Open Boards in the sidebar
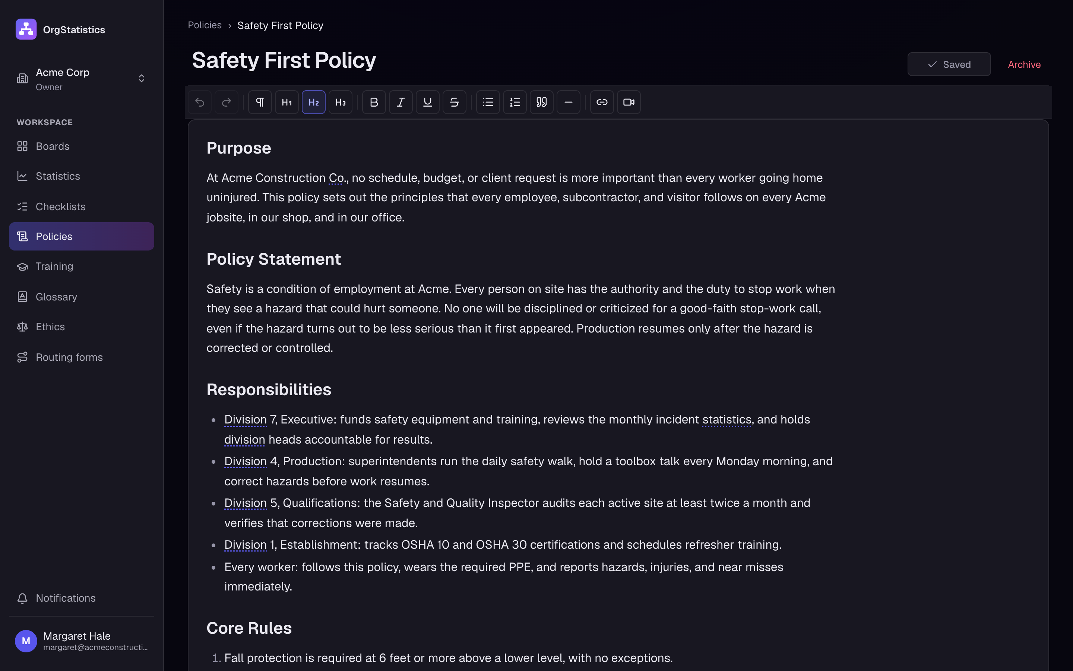The width and height of the screenshot is (1073, 671). click(x=82, y=147)
